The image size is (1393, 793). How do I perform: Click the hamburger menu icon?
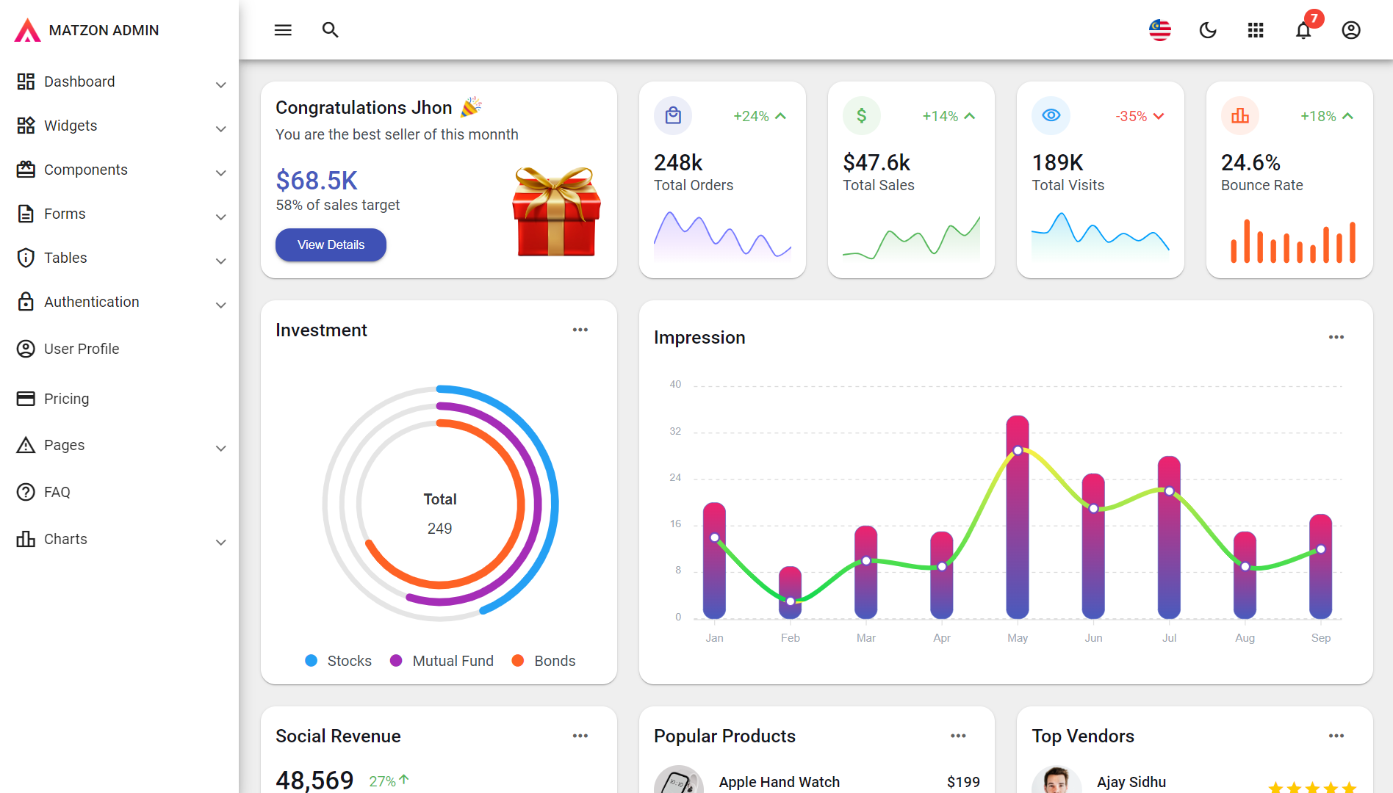pos(283,30)
